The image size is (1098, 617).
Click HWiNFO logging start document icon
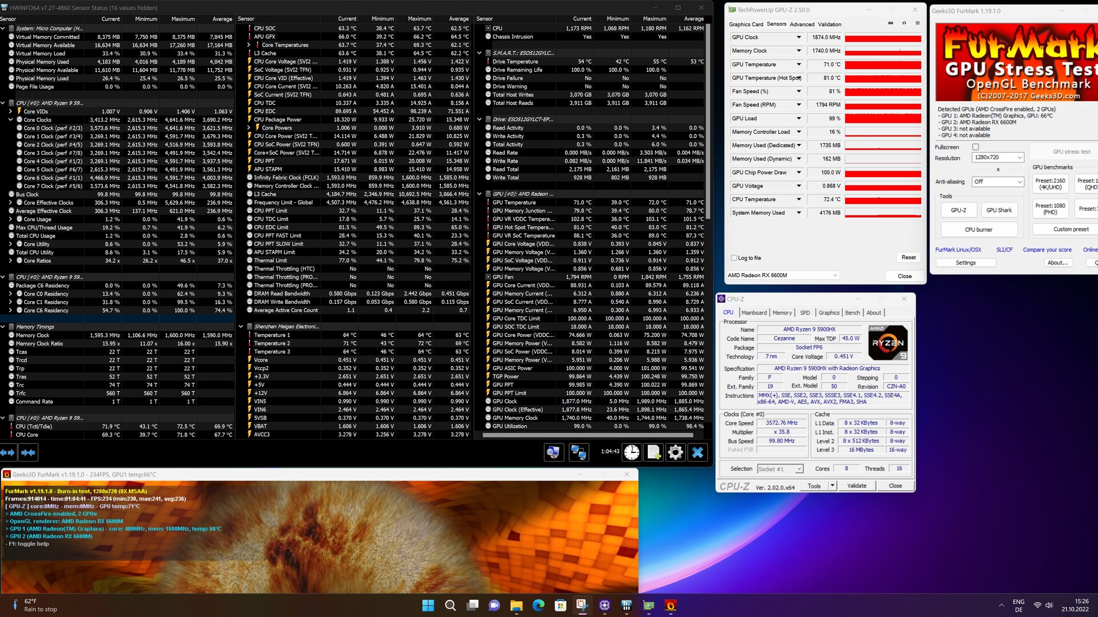tap(654, 452)
